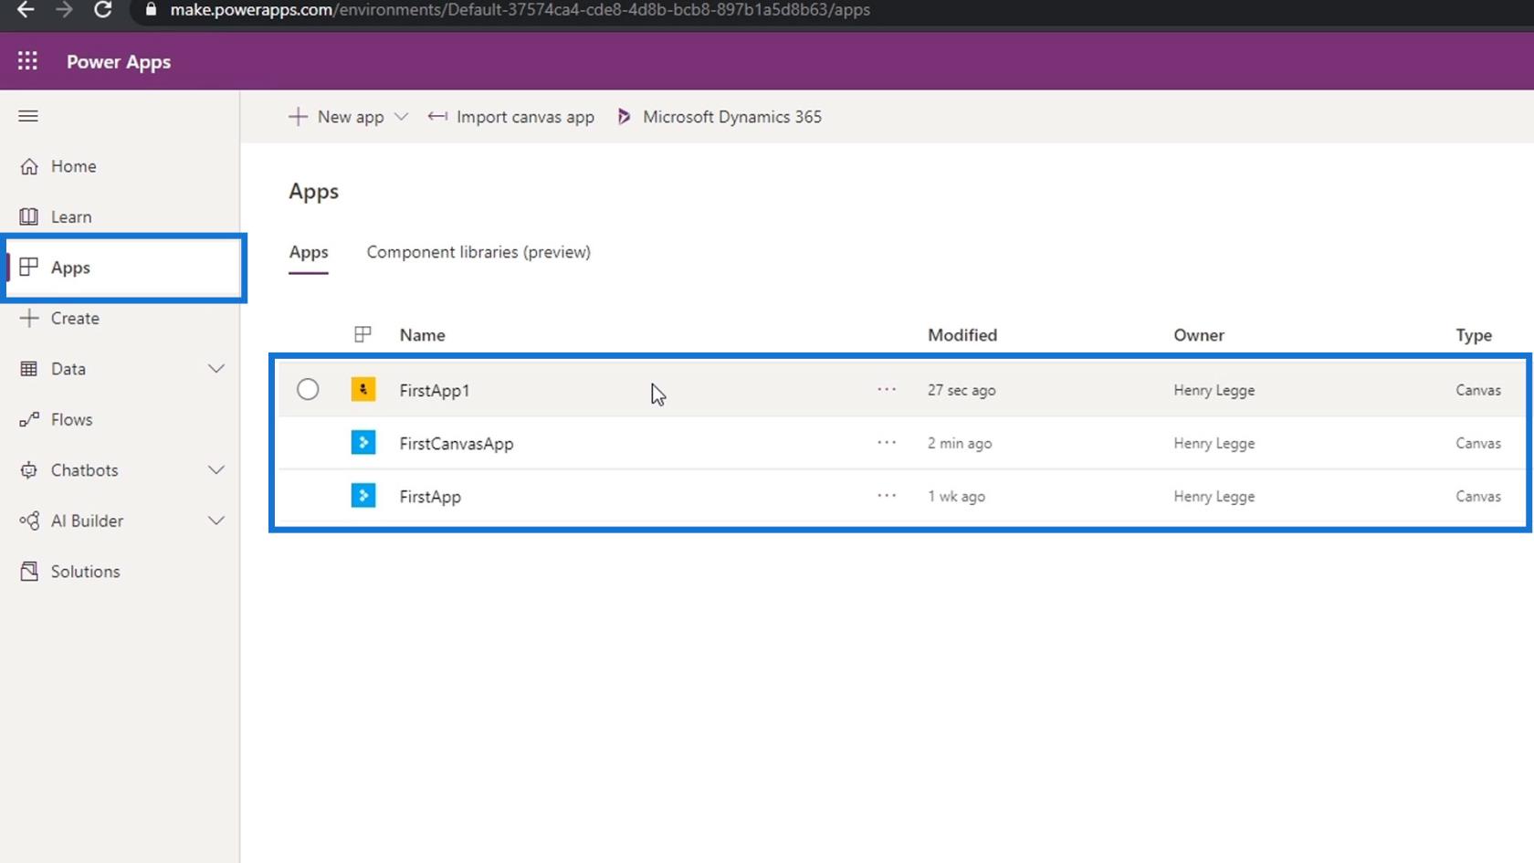
Task: Sort by the Name column header
Action: pyautogui.click(x=423, y=335)
